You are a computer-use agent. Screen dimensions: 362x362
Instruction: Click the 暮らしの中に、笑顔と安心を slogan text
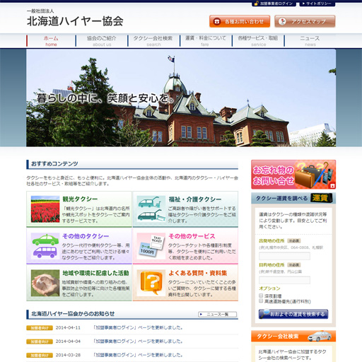105,98
